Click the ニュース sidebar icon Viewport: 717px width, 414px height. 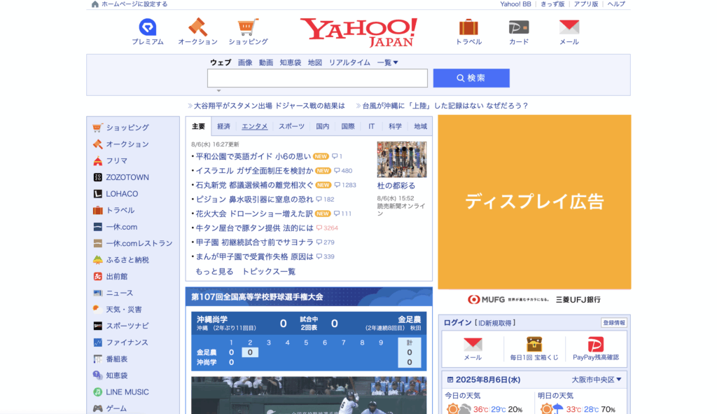pos(97,293)
